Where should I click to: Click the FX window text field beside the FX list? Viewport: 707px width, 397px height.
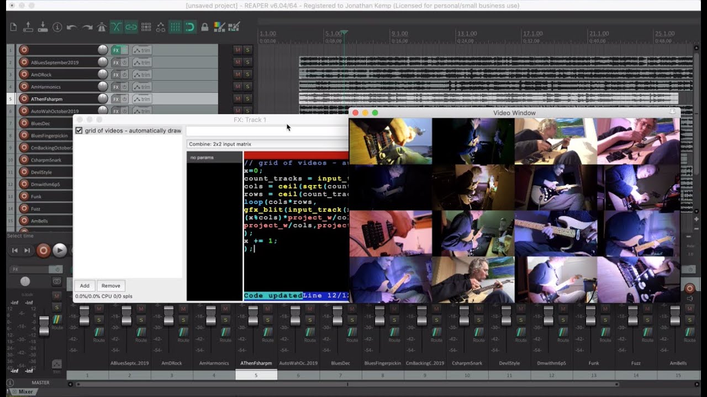(x=267, y=131)
